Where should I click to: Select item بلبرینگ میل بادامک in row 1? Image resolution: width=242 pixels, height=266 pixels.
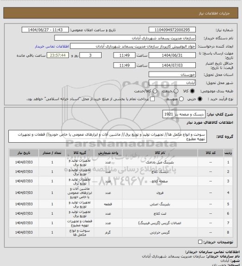[x=160, y=163]
